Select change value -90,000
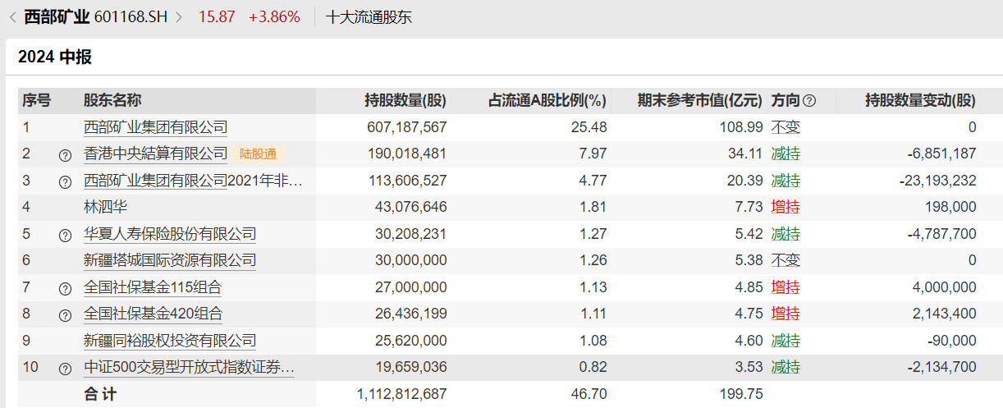The image size is (1003, 408). (952, 341)
